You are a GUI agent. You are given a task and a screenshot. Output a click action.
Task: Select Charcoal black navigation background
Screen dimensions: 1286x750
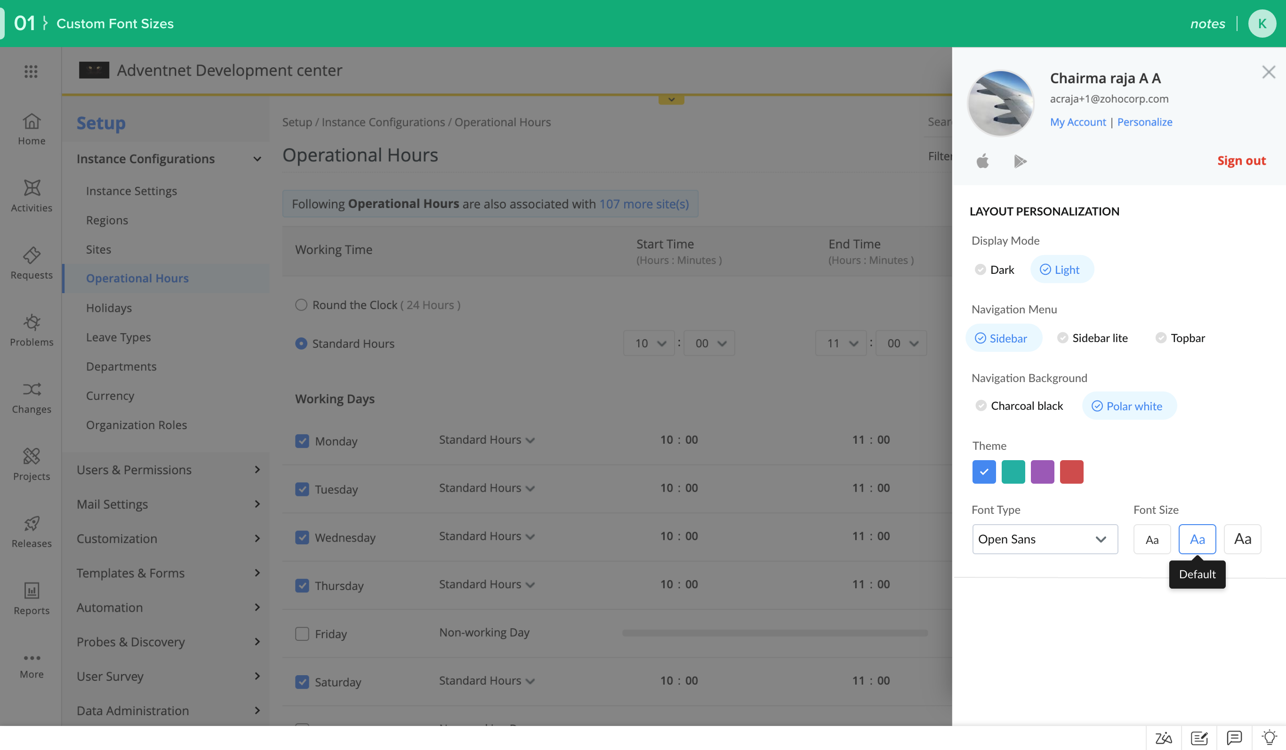1019,406
